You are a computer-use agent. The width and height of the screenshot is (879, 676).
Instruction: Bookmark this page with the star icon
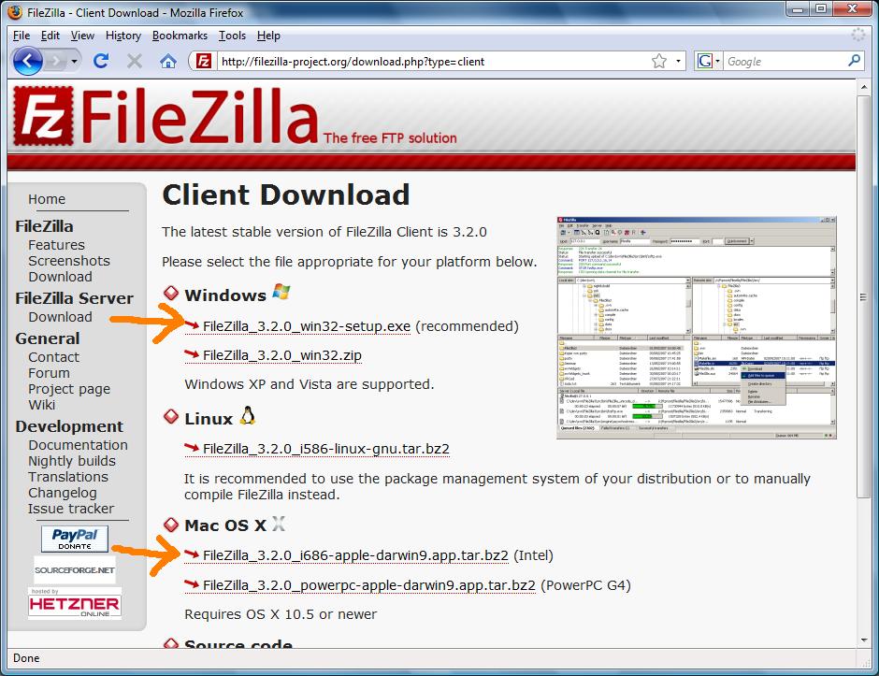coord(659,61)
